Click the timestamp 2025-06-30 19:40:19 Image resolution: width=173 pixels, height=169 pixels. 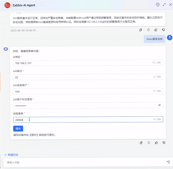[x=23, y=30]
